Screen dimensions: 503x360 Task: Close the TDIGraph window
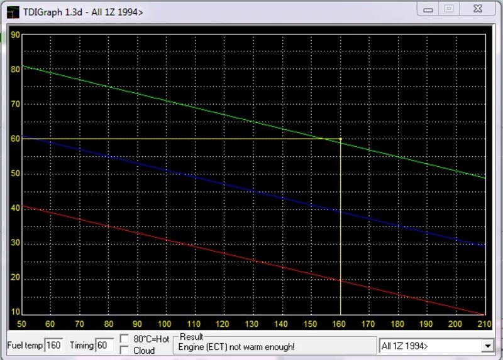pos(478,9)
